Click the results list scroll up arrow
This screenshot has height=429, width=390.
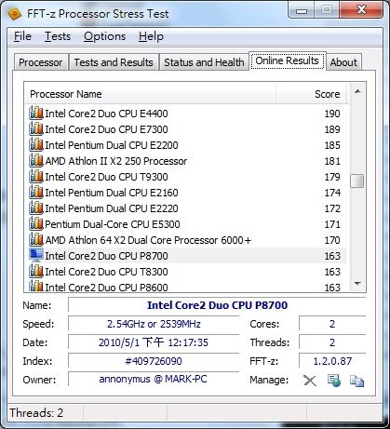coord(357,91)
